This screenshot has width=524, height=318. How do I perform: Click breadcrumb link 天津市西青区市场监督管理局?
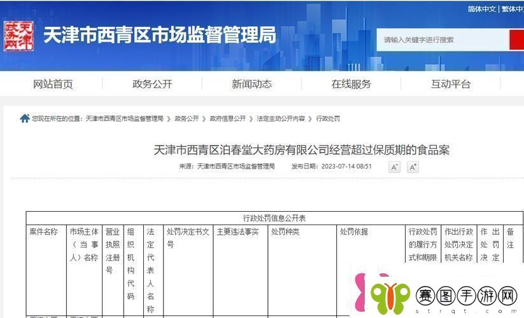[124, 118]
